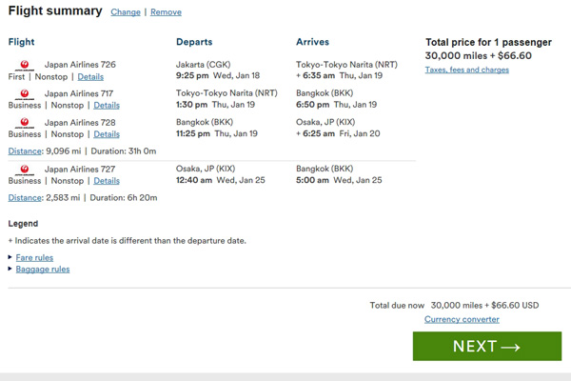Viewport: 571px width, 381px height.
Task: Expand the Baggage rules section
Action: [x=43, y=269]
